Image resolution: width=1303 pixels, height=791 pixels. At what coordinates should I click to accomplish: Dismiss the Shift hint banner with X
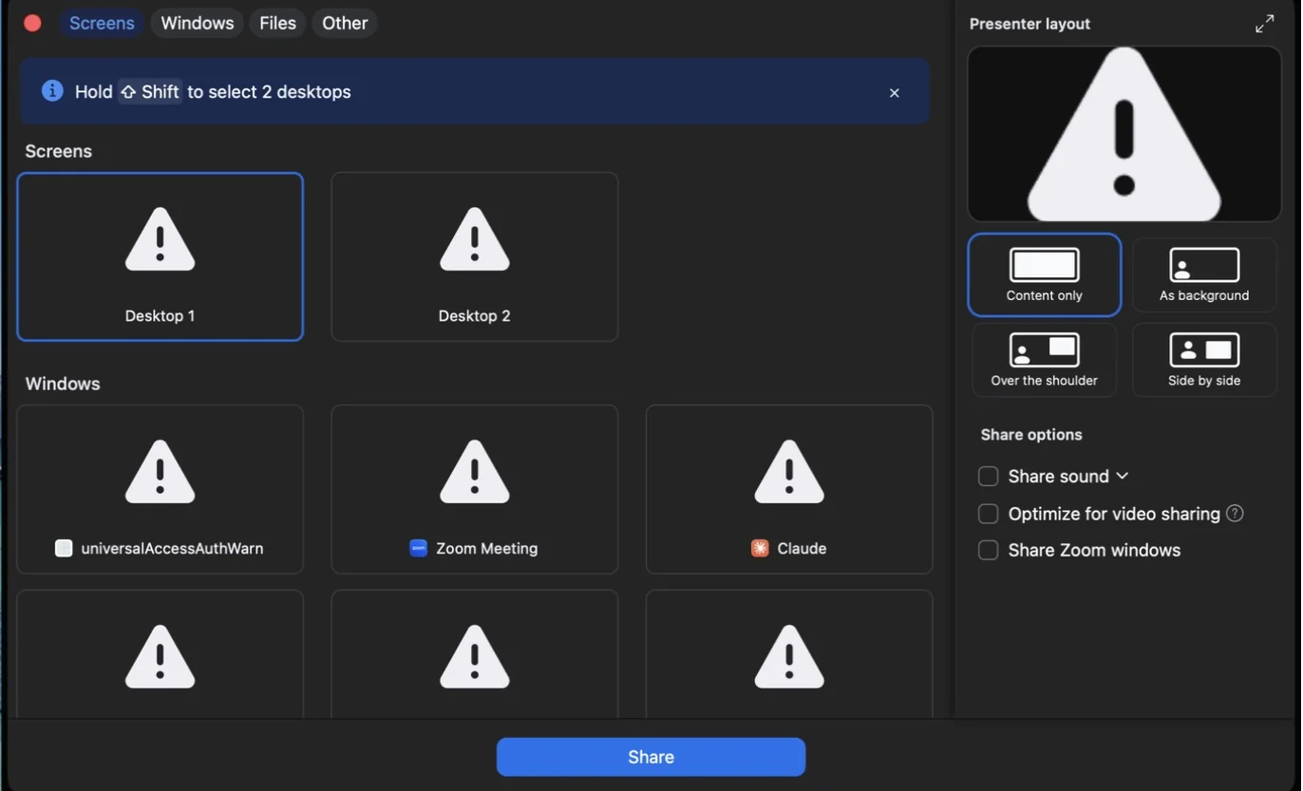click(894, 93)
